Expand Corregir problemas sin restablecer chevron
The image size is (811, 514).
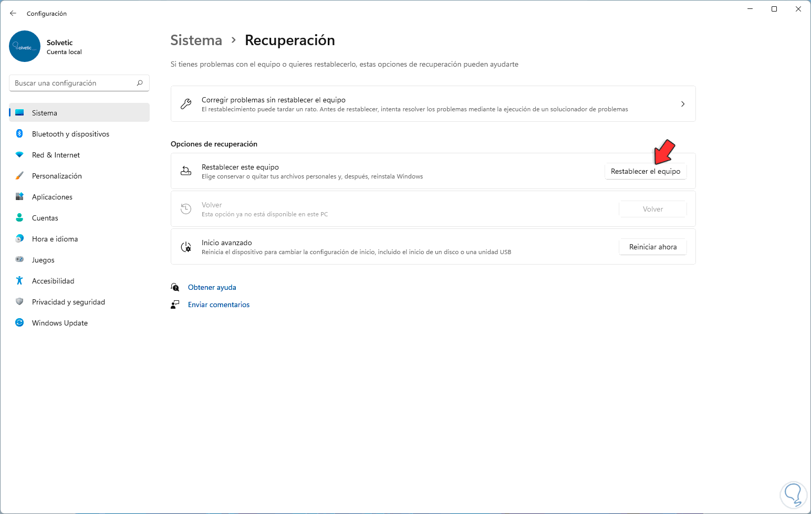pyautogui.click(x=683, y=104)
